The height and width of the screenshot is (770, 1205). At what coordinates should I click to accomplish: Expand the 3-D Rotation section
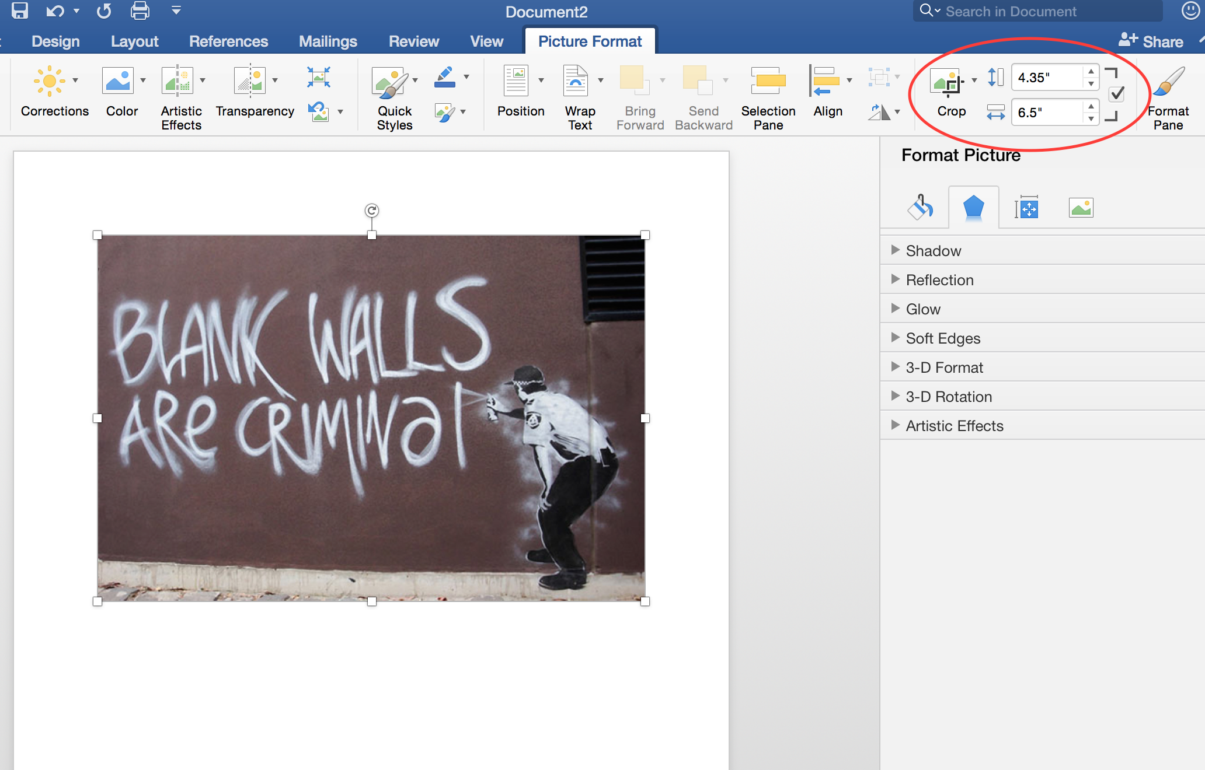[1043, 396]
